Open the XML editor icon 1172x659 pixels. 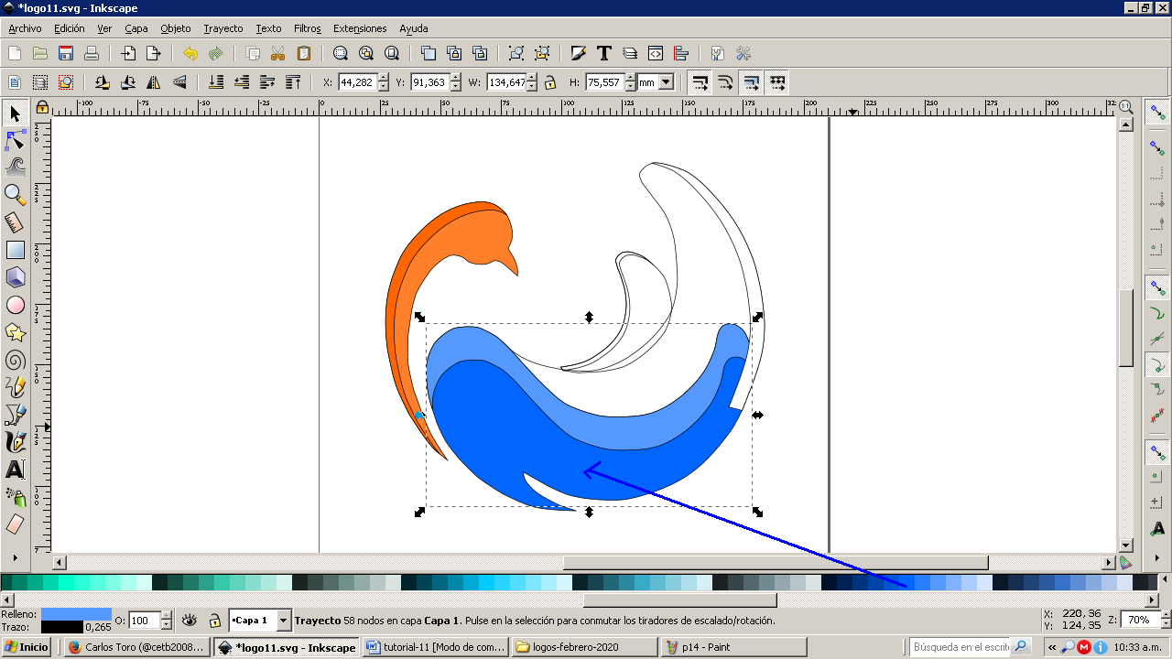656,53
